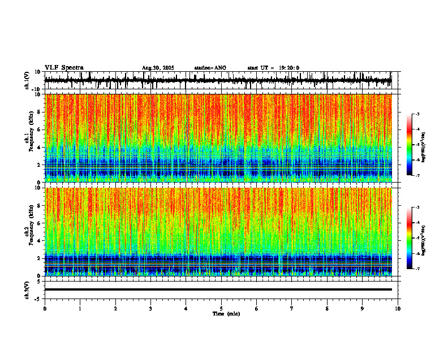Click the ch.1 spectrogram plot area
The height and width of the screenshot is (346, 448).
[218, 138]
